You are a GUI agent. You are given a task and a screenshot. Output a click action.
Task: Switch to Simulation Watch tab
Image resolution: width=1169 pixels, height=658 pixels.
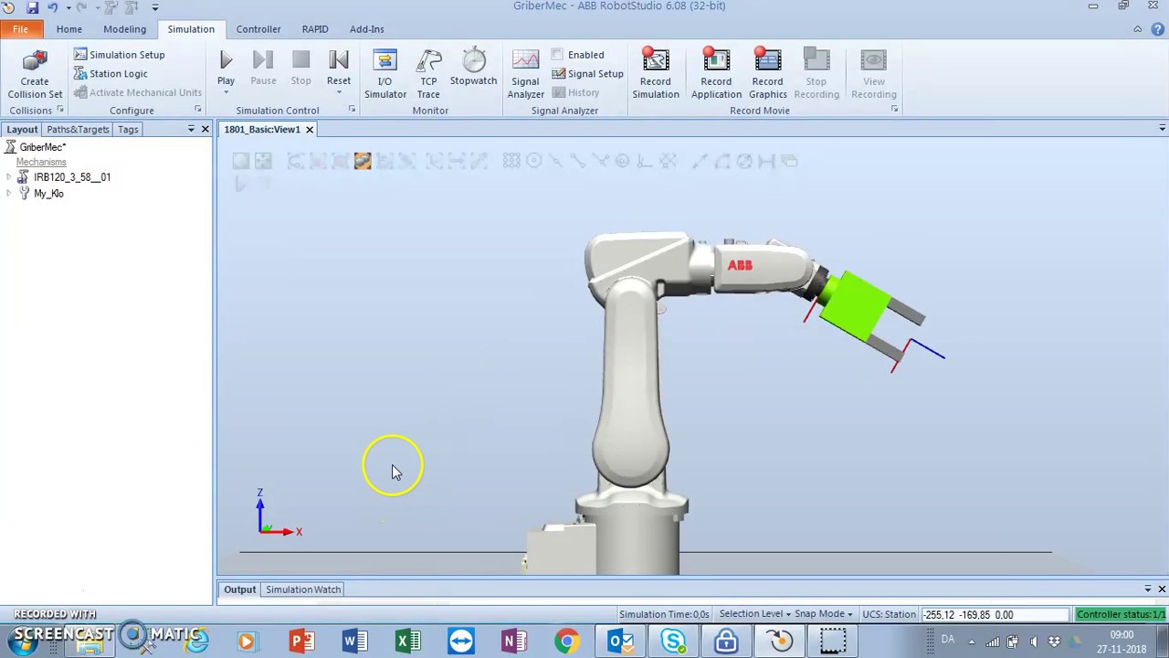[x=303, y=589]
